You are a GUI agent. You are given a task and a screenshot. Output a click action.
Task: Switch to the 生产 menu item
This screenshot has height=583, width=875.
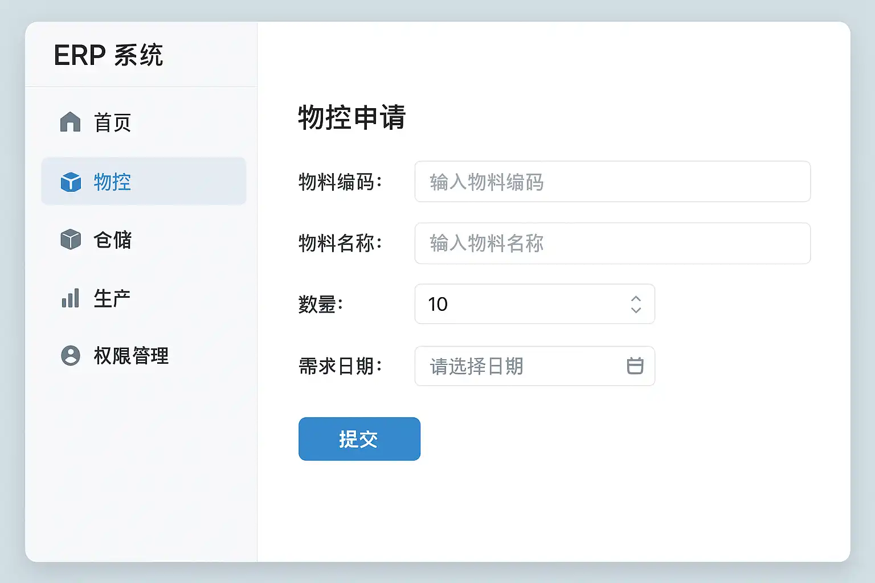point(112,298)
